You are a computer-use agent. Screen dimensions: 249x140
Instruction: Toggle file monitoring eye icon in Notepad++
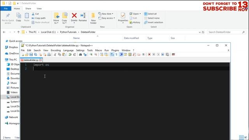[144, 54]
